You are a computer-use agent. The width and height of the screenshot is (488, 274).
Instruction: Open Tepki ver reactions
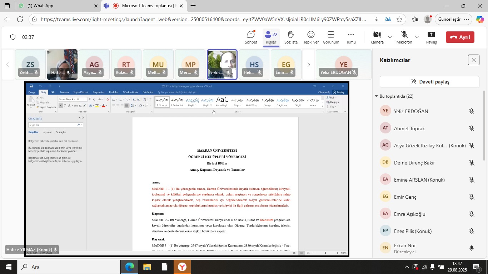(311, 37)
